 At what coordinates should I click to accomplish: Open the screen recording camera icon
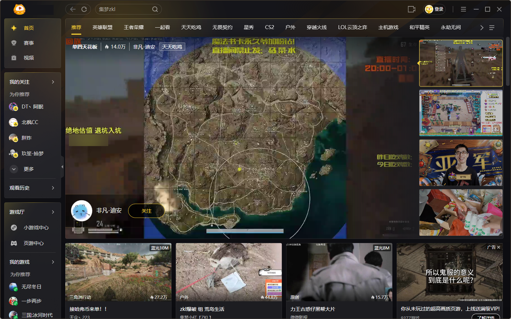(411, 9)
